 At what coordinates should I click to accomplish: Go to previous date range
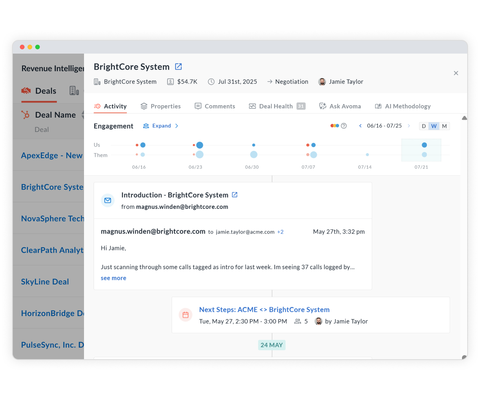360,126
